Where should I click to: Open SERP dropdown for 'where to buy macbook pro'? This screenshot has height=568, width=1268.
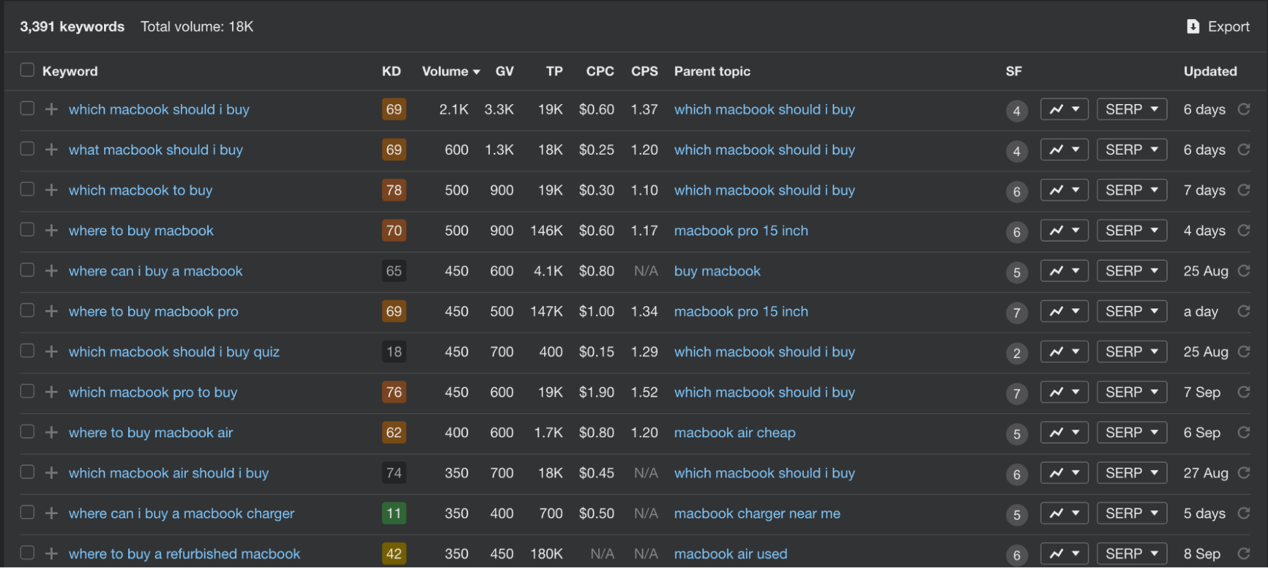coord(1132,312)
